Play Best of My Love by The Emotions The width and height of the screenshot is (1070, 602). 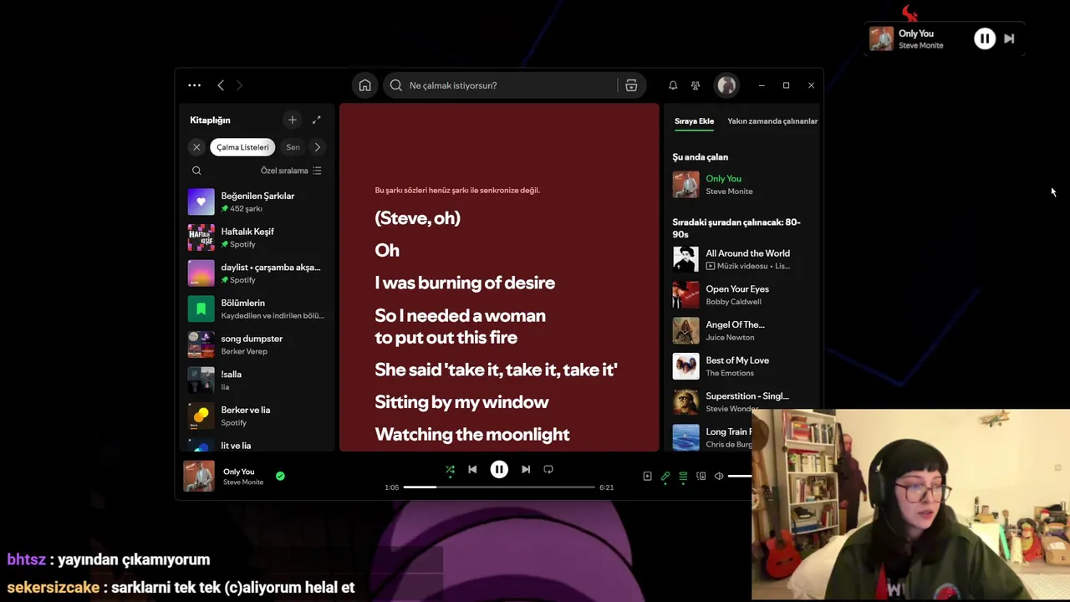click(742, 366)
